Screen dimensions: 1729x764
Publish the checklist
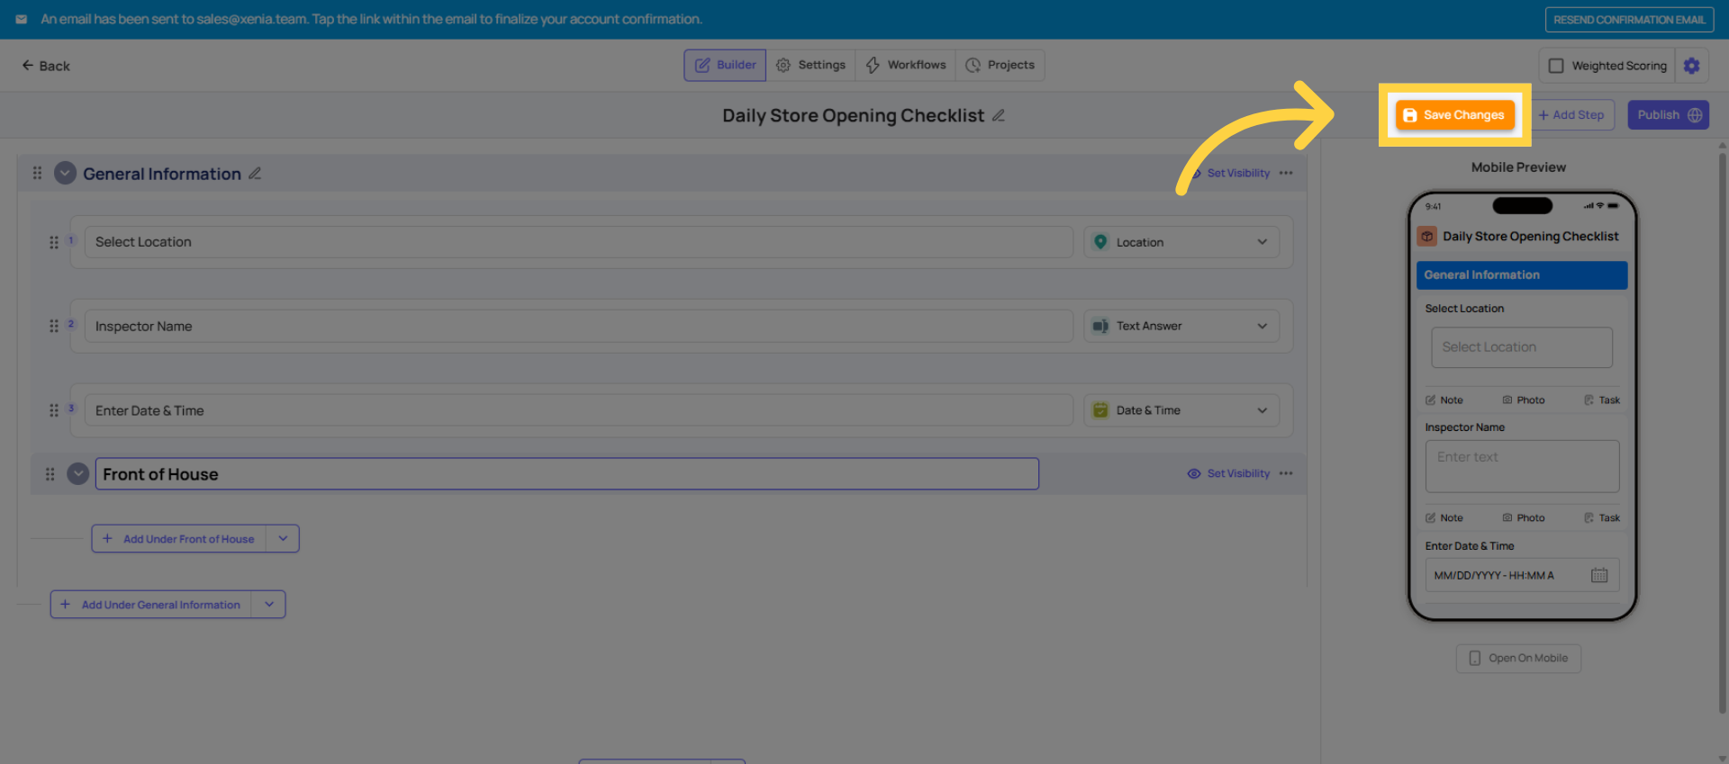pyautogui.click(x=1668, y=115)
